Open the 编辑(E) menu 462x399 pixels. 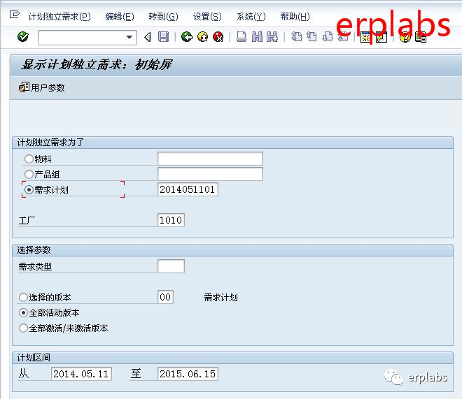tap(120, 17)
